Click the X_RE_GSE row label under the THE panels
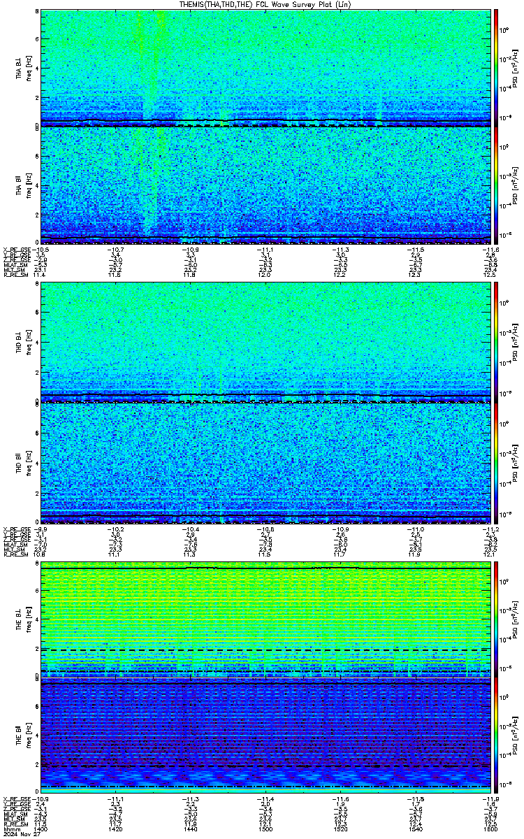The width and height of the screenshot is (524, 839). click(17, 799)
